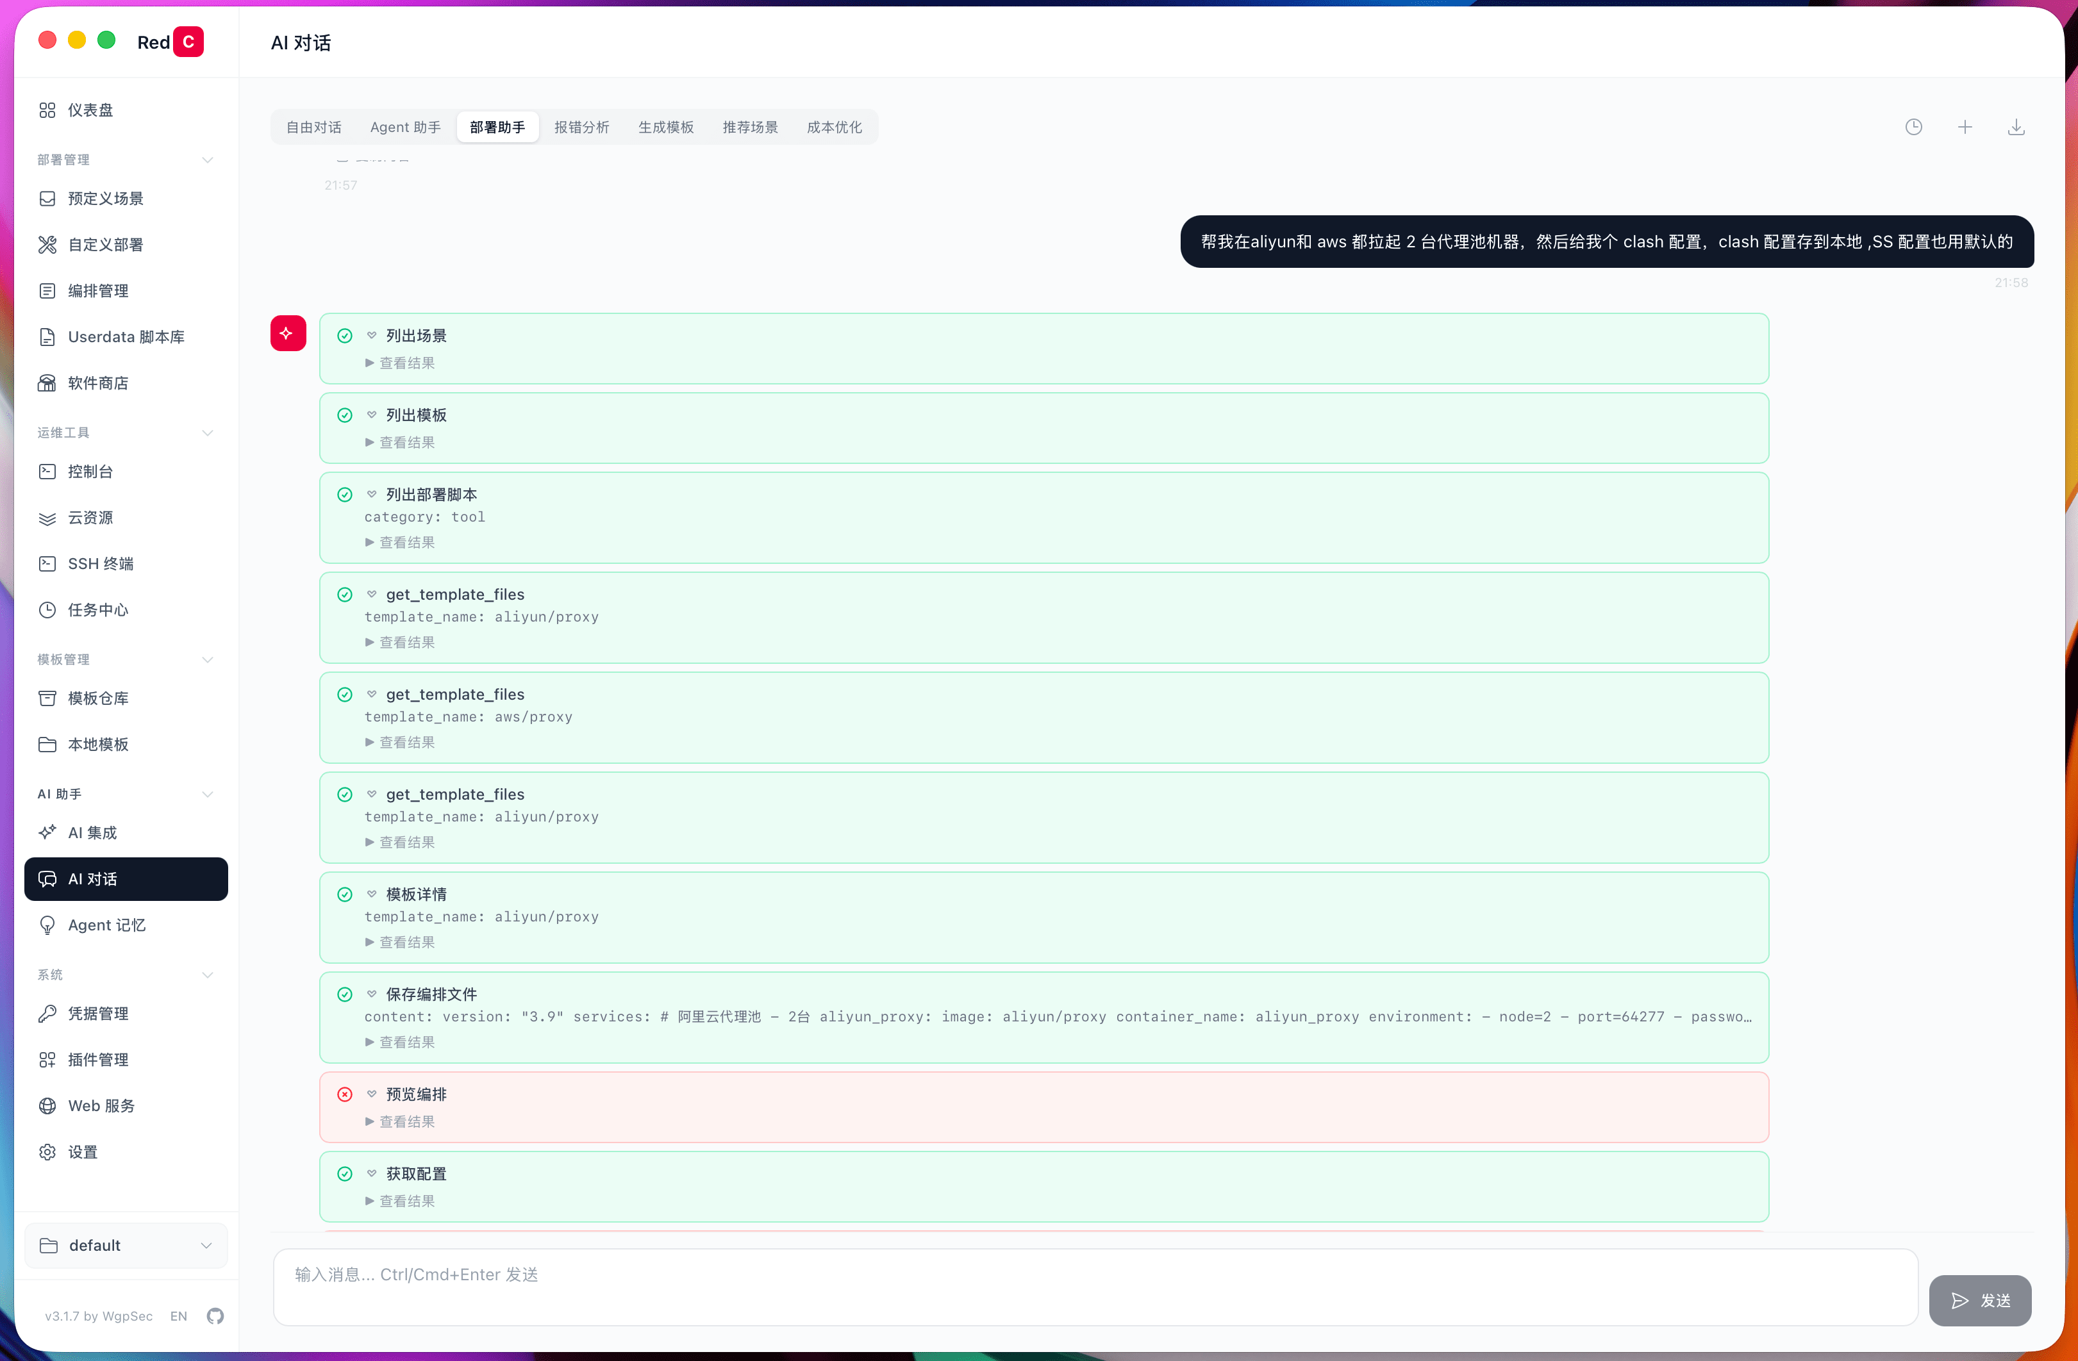Click the red assistant avatar icon
This screenshot has width=2078, height=1361.
pyautogui.click(x=287, y=333)
